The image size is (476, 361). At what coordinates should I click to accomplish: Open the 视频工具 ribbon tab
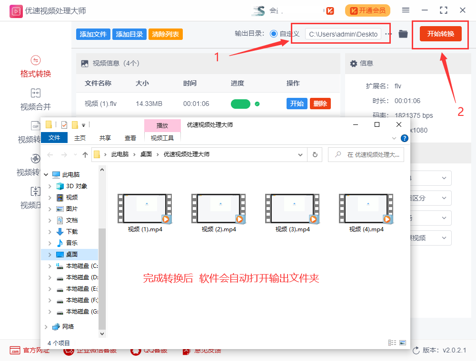162,138
